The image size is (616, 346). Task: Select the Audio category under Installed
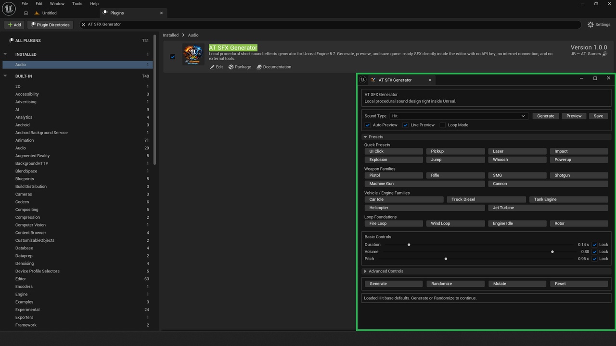77,65
